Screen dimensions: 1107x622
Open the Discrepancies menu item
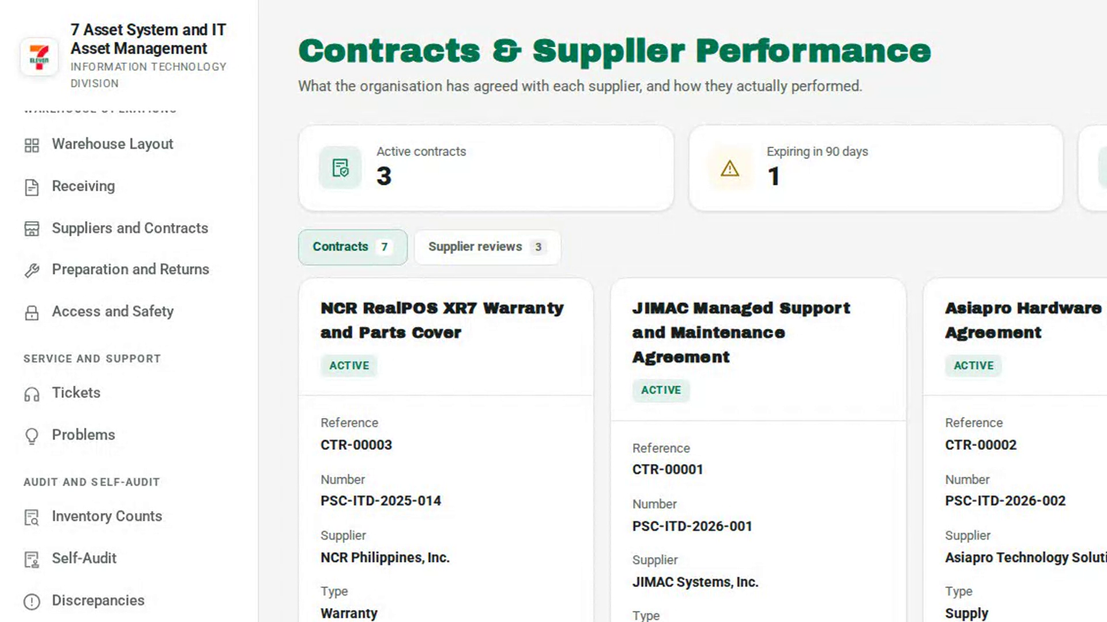(x=98, y=601)
